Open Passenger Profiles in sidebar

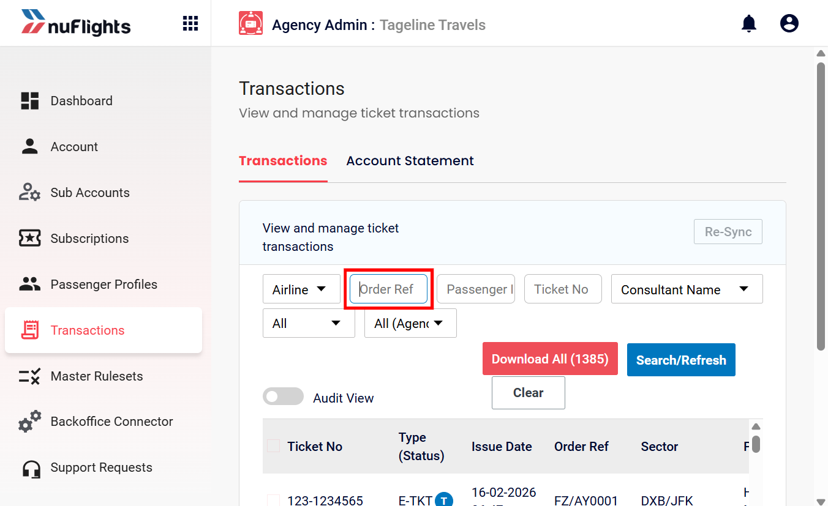coord(103,285)
